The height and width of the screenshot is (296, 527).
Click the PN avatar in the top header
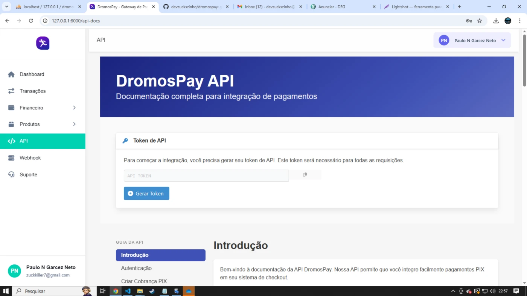tap(444, 41)
